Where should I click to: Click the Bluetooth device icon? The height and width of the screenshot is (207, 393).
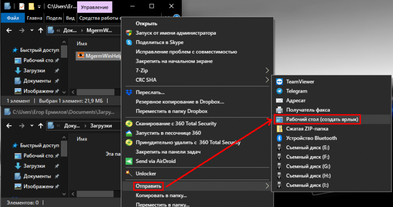pyautogui.click(x=280, y=138)
